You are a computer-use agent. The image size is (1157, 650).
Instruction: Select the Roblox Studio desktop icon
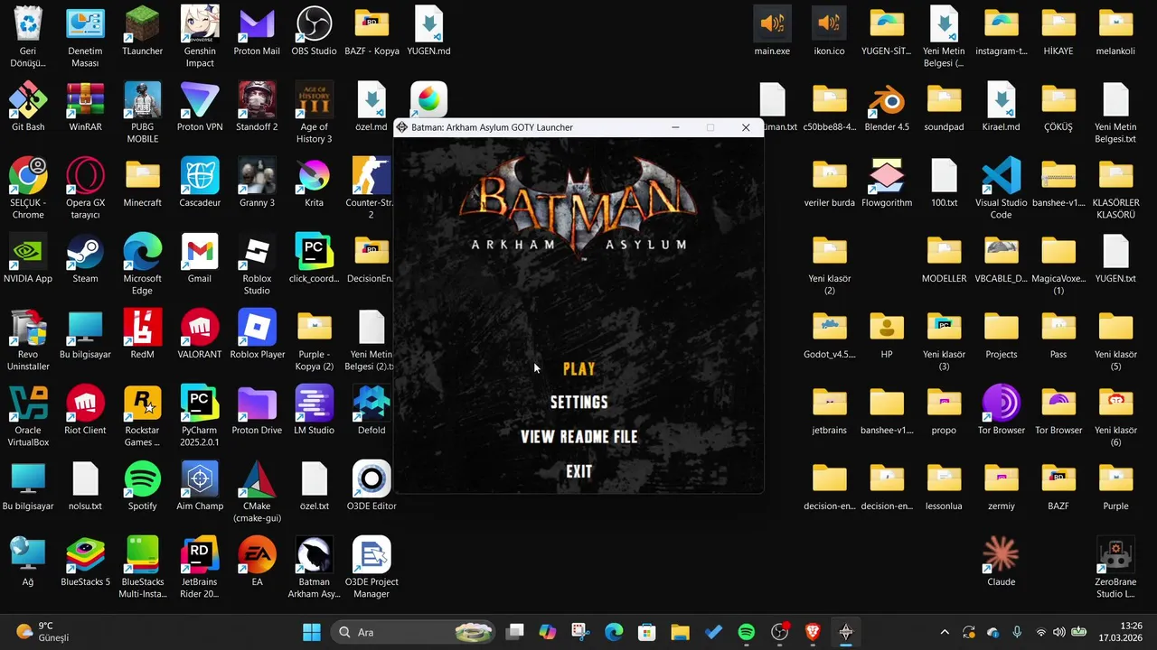(257, 264)
